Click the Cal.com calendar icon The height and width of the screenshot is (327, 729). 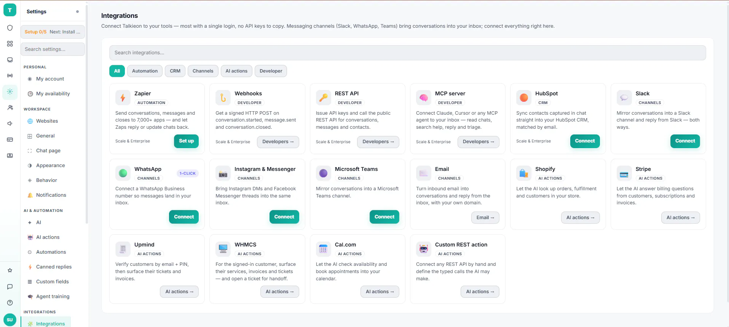pyautogui.click(x=323, y=249)
